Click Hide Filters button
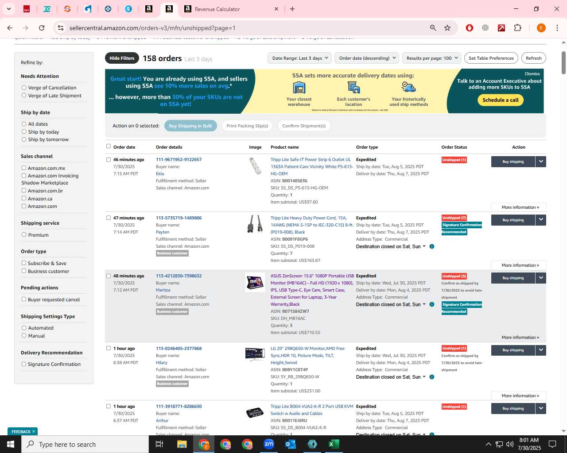Image resolution: width=567 pixels, height=453 pixels. (122, 58)
